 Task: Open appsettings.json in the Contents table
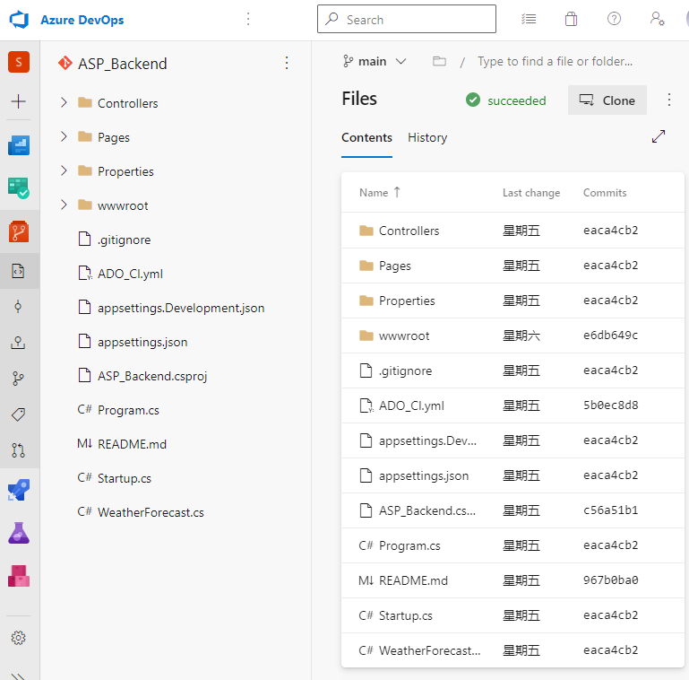coord(424,476)
